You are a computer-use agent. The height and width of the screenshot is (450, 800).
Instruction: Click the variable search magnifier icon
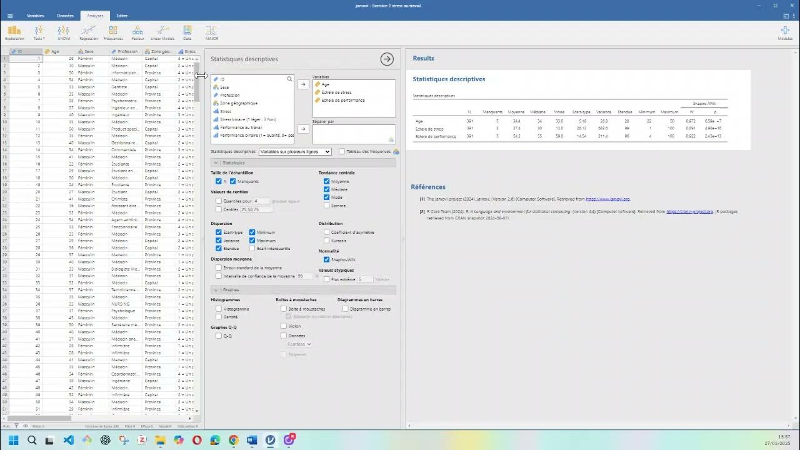click(x=289, y=79)
